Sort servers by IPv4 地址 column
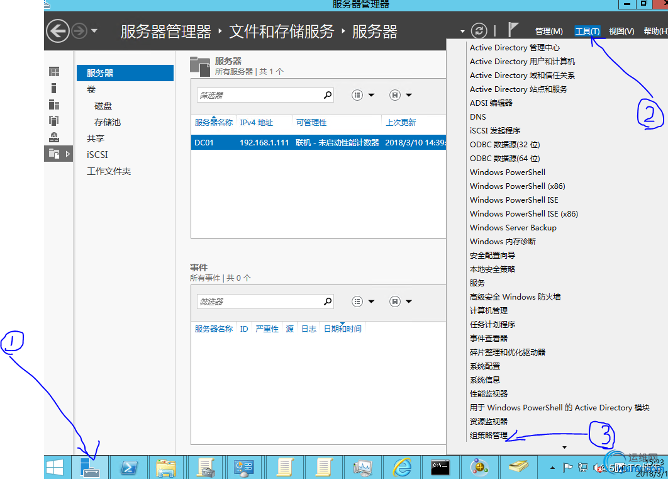This screenshot has height=479, width=668. tap(257, 123)
